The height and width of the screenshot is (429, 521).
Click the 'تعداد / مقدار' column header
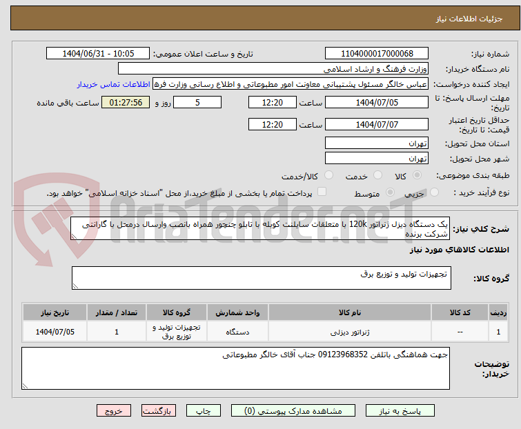117,312
